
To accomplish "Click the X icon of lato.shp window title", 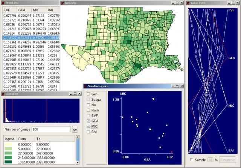I will coord(62,3).
